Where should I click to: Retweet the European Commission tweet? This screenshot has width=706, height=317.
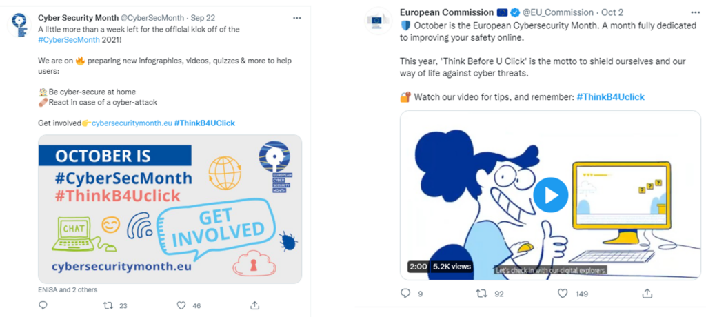482,294
